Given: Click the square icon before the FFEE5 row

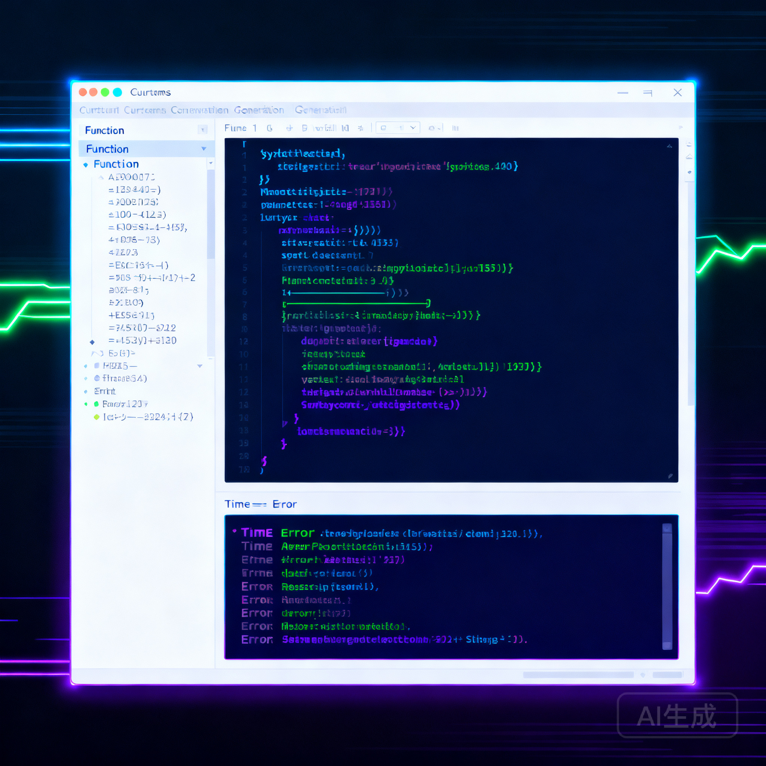Looking at the screenshot, I should [96, 365].
